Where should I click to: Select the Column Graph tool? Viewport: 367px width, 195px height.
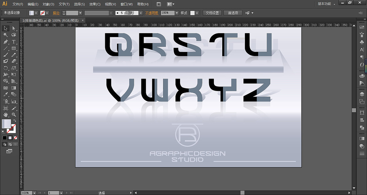click(x=13, y=101)
